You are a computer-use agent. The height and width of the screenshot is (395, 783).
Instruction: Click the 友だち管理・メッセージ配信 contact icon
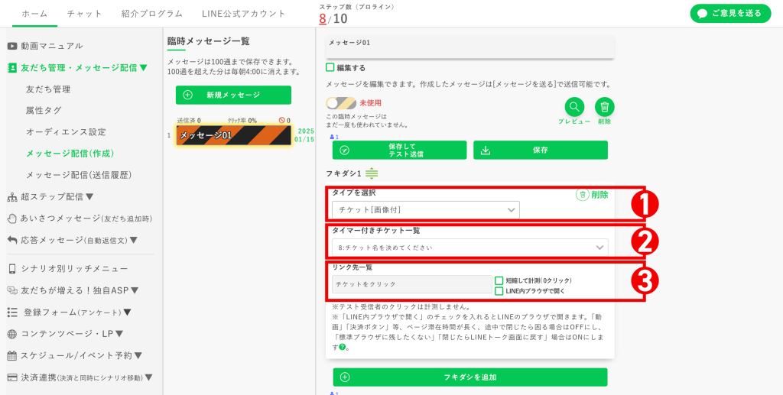(x=12, y=68)
